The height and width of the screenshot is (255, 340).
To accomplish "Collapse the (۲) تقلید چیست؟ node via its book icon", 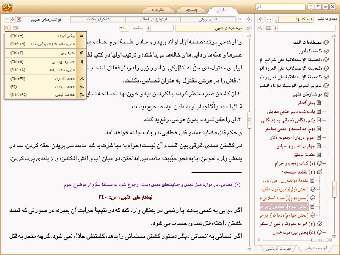I will [319, 172].
